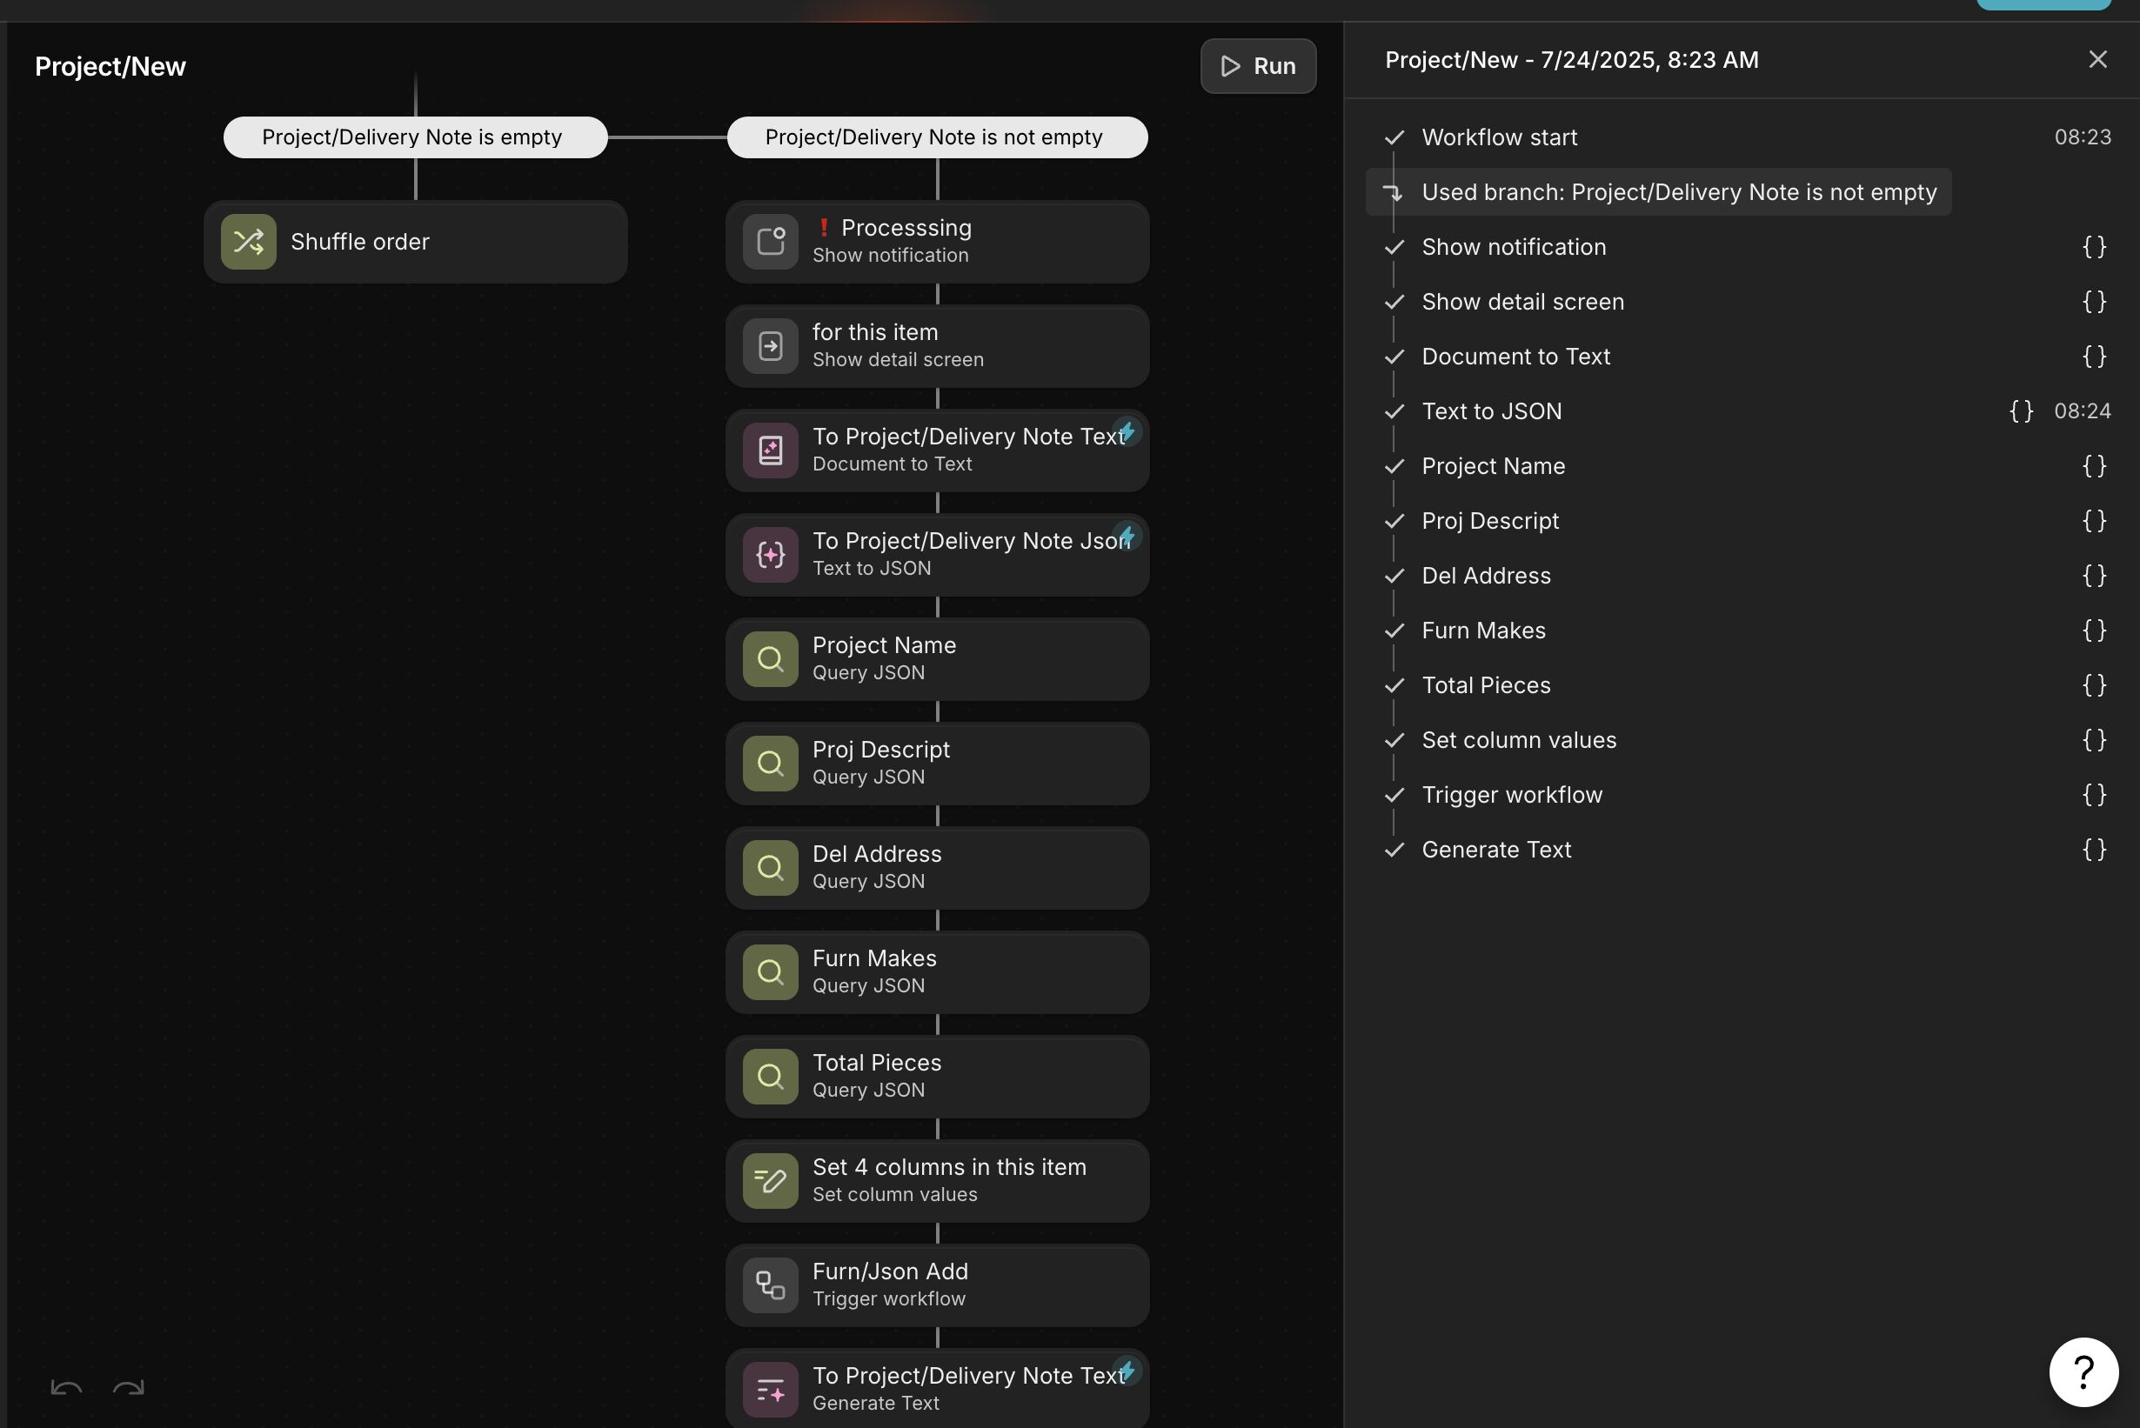This screenshot has height=1428, width=2140.
Task: Click the Shuffle order node icon
Action: point(248,242)
